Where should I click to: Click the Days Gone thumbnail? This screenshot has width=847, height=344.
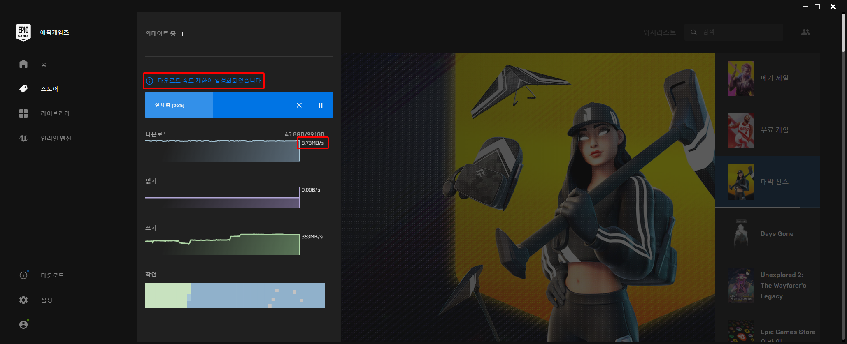coord(741,234)
